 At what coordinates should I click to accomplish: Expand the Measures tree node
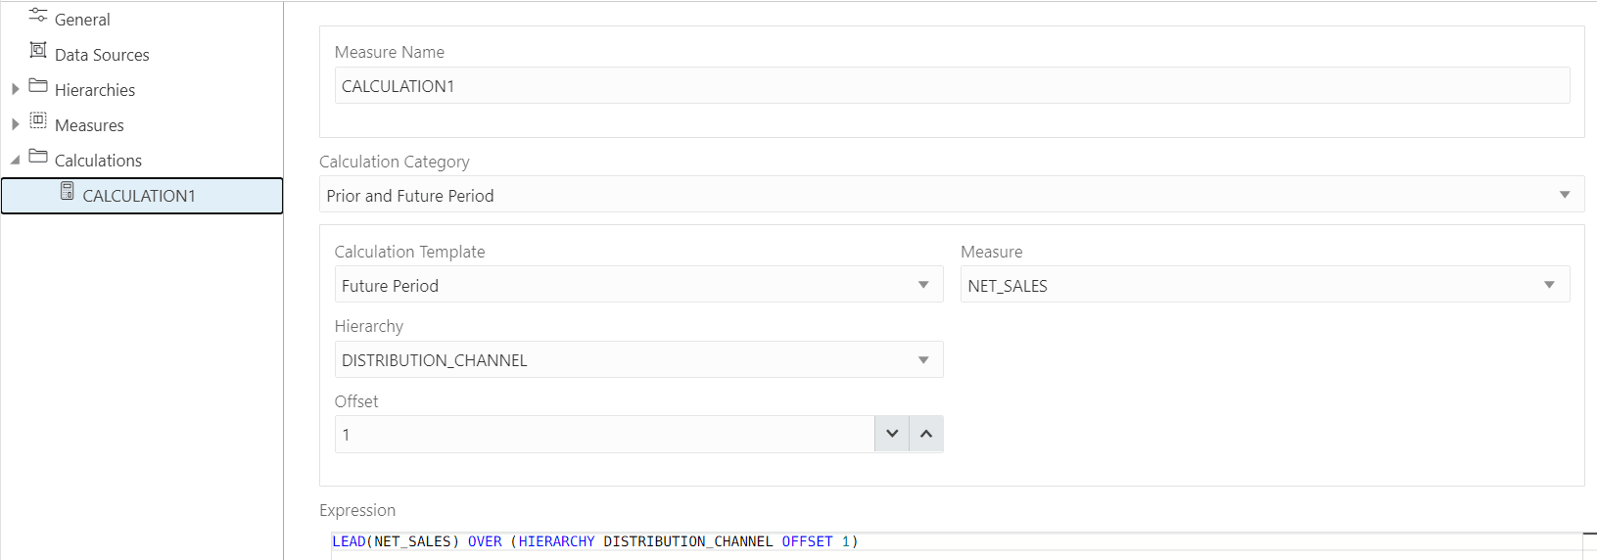pyautogui.click(x=15, y=124)
